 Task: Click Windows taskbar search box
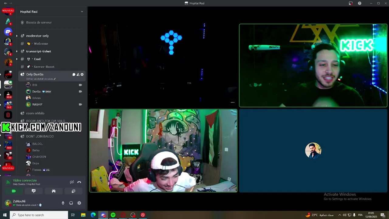click(39, 215)
